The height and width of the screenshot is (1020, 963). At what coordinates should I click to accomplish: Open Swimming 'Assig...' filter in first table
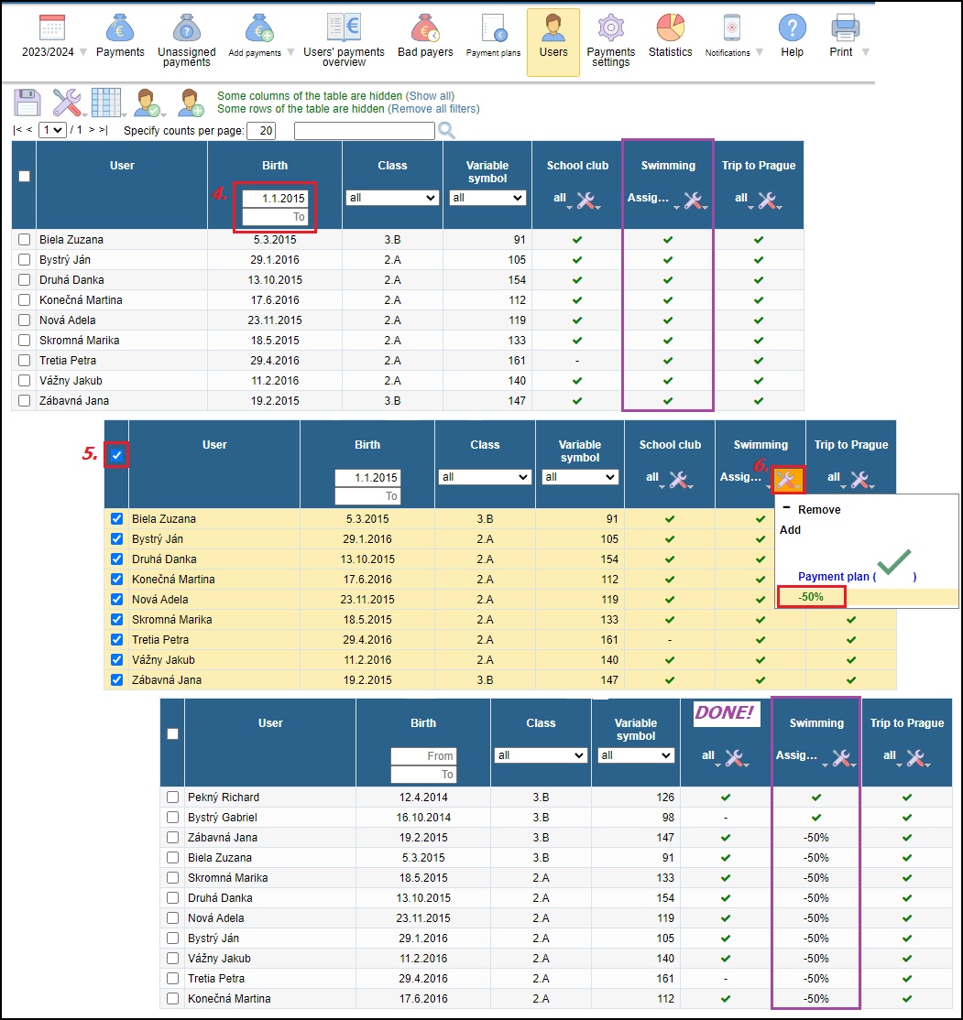[652, 199]
